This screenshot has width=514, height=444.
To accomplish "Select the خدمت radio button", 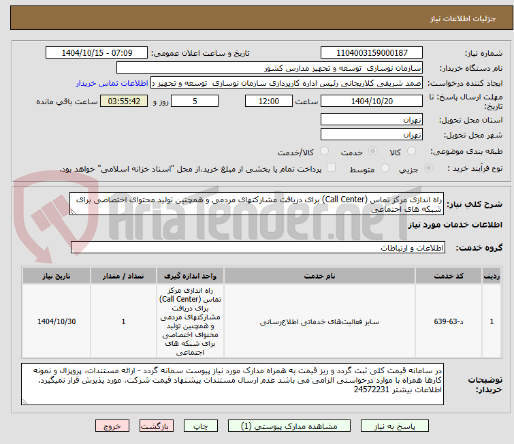I will (x=372, y=151).
